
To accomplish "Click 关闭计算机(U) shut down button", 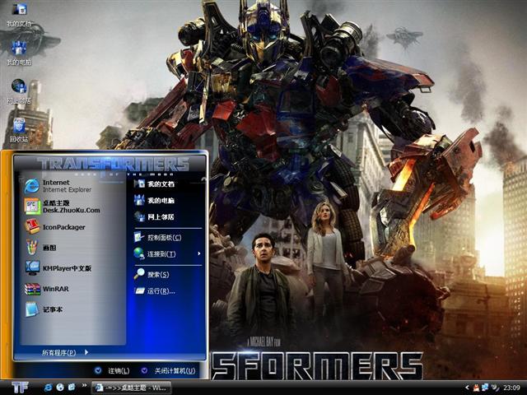I will 168,371.
